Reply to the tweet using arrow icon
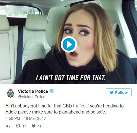The image size is (137, 133). coord(8,126)
